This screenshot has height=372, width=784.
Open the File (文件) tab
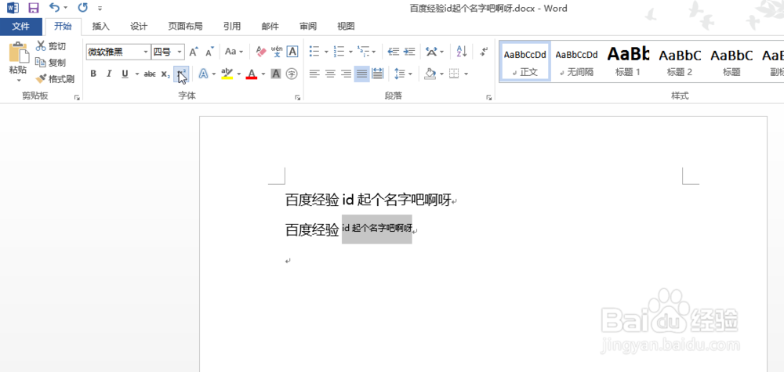pos(20,27)
